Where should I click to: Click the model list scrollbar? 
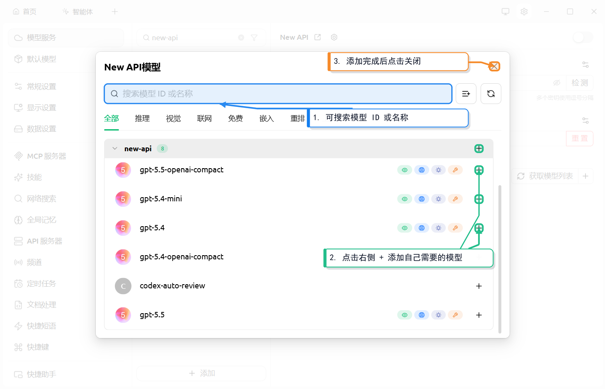(x=500, y=259)
